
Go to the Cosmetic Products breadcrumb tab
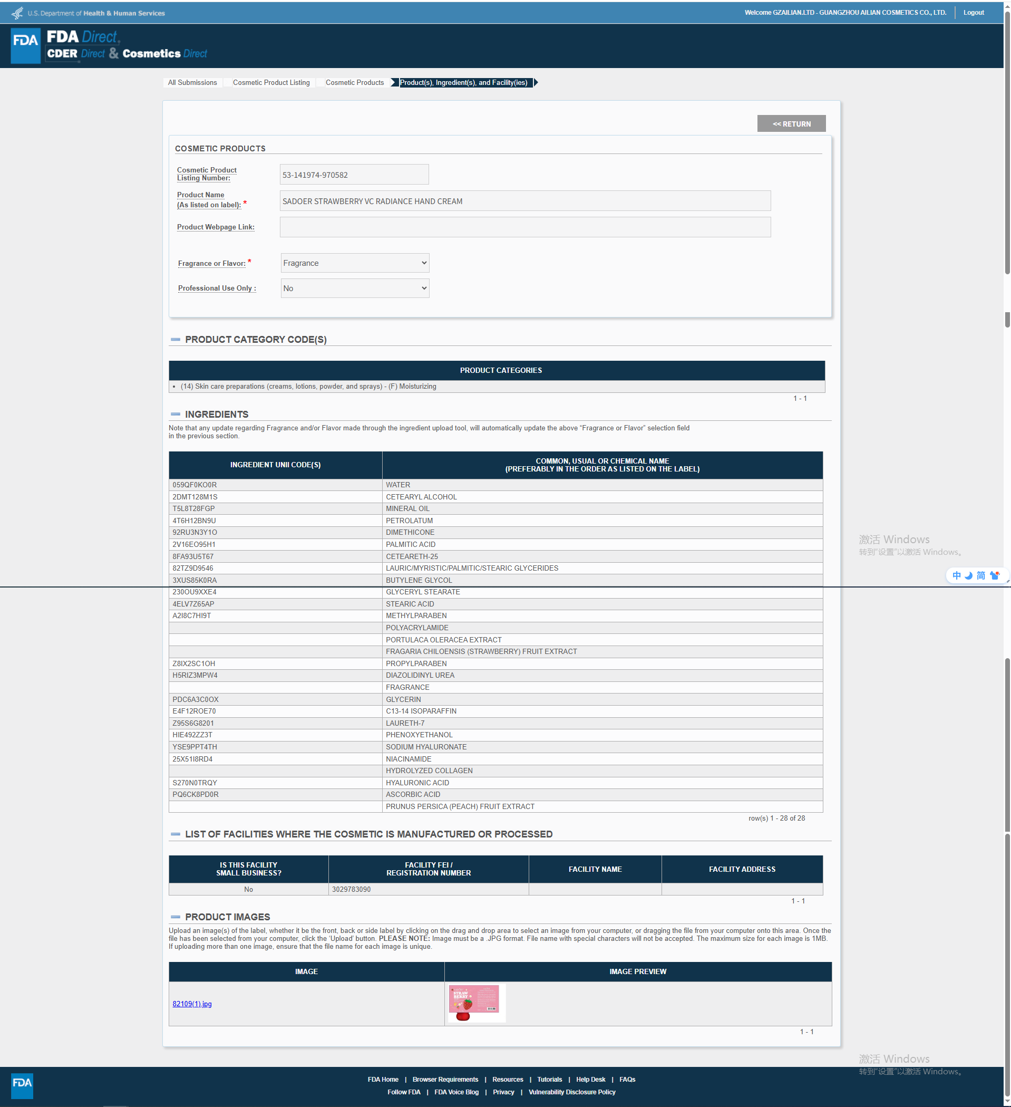tap(355, 82)
